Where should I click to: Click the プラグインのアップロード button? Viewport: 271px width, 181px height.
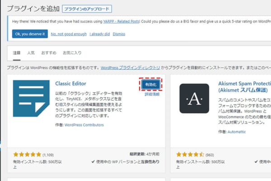[87, 9]
